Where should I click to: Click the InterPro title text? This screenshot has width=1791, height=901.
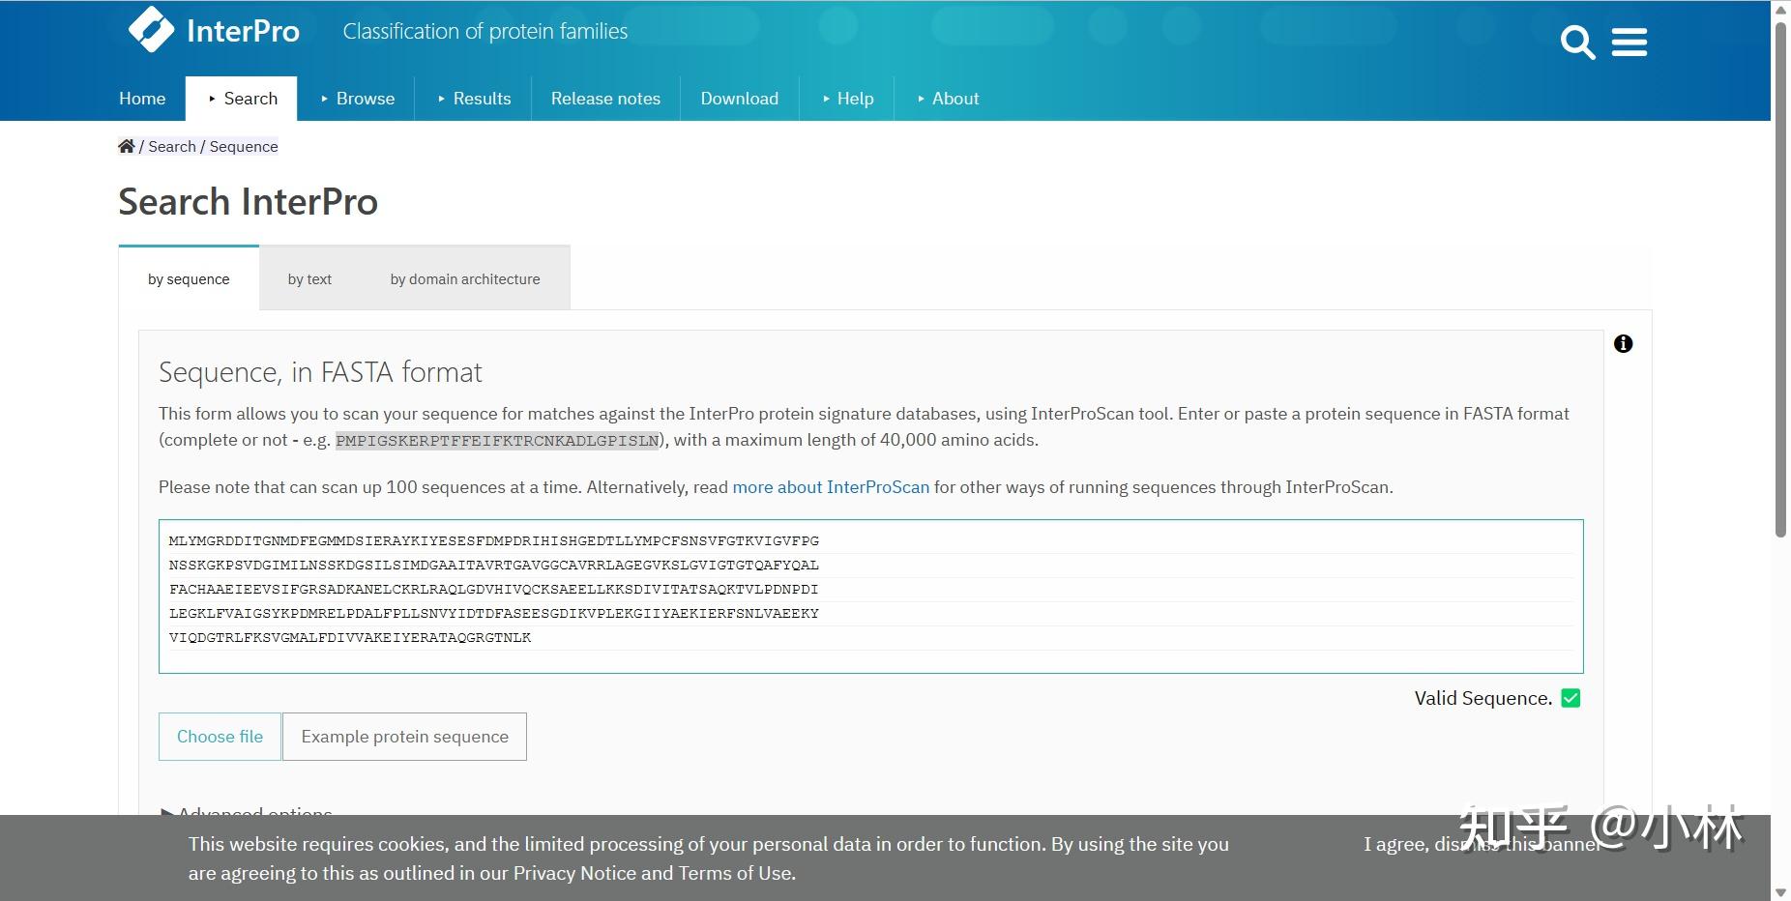click(243, 31)
